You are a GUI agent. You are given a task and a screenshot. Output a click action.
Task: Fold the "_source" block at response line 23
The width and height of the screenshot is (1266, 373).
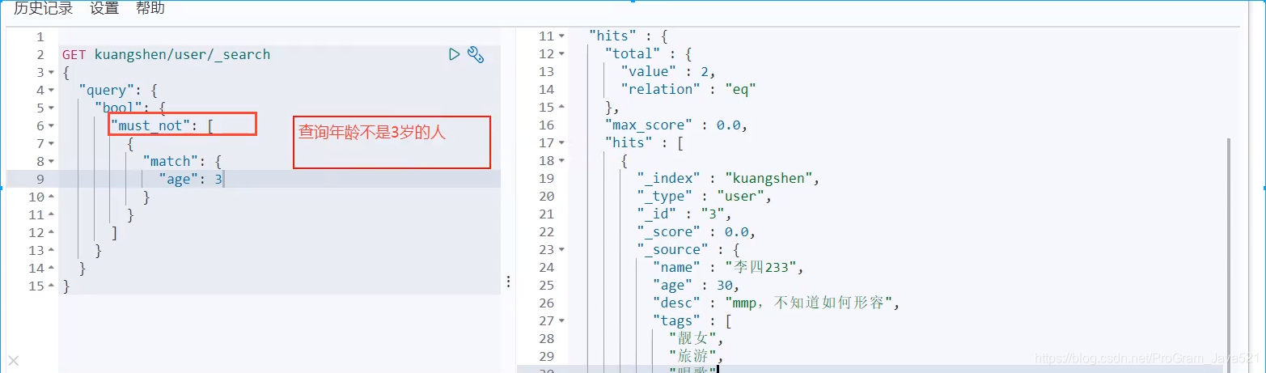pos(562,250)
